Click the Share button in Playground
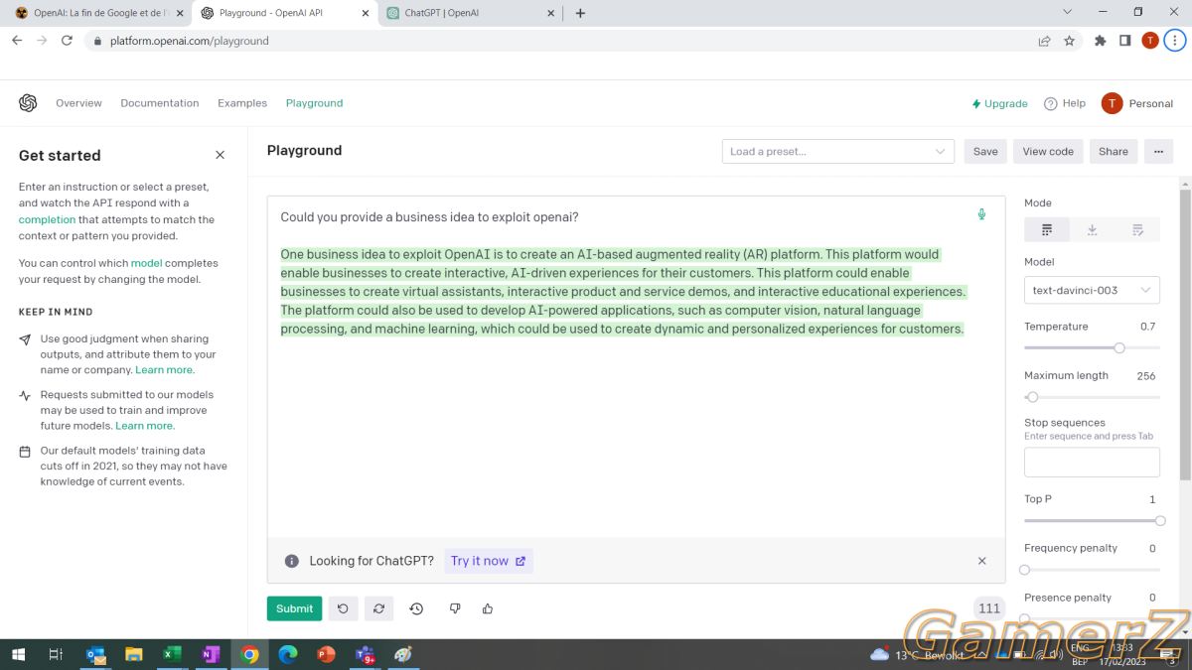Image resolution: width=1192 pixels, height=670 pixels. point(1114,151)
